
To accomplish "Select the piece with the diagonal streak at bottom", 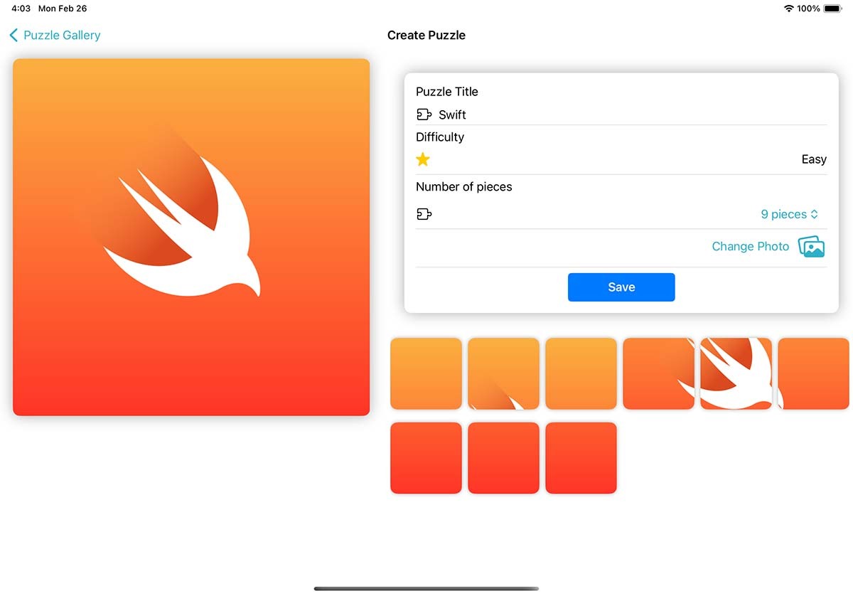I will point(503,373).
